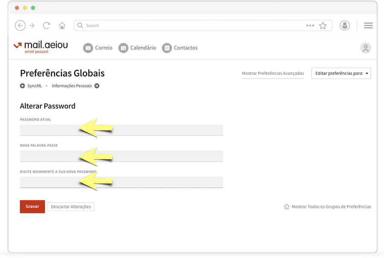
Task: Bookmark page with the star icon
Action: 323,26
